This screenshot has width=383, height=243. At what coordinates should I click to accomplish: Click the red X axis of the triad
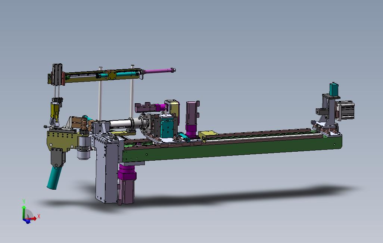click(x=33, y=218)
